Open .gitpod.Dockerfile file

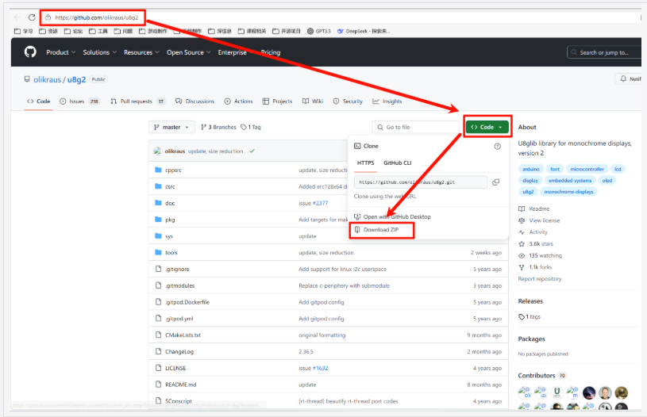[187, 302]
